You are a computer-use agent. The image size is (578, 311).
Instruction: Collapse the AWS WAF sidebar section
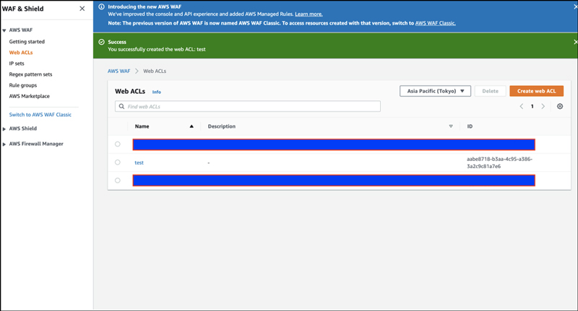coord(5,31)
